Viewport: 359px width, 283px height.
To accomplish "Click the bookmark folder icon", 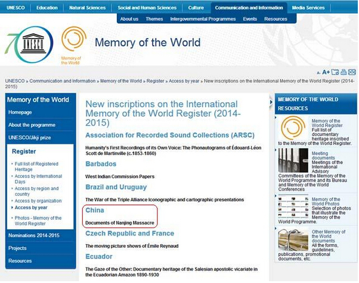I will coord(335,72).
